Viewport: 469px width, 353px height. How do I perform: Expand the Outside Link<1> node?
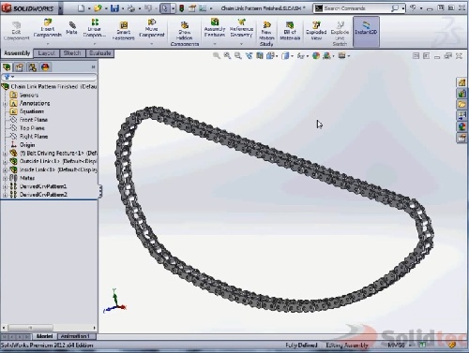pos(5,162)
